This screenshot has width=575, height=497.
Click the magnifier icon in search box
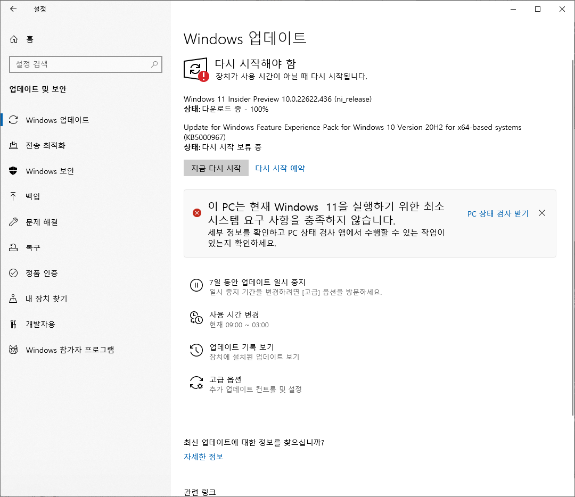pos(154,64)
